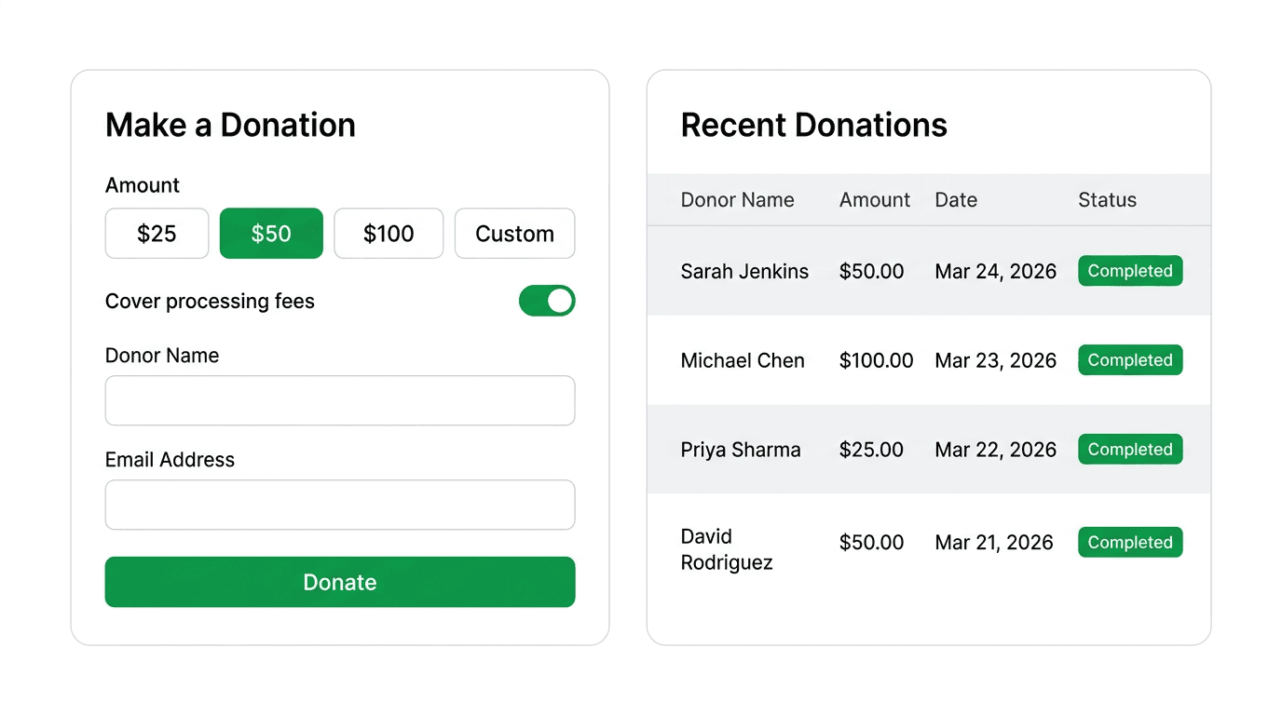Click the Completed badge for Sarah Jenkins

[1129, 271]
